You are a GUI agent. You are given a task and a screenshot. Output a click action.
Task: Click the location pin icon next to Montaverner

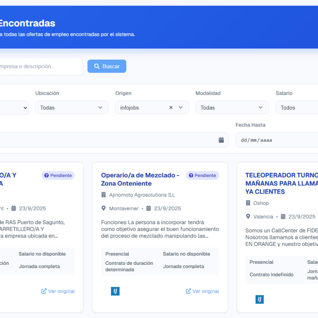pos(103,208)
